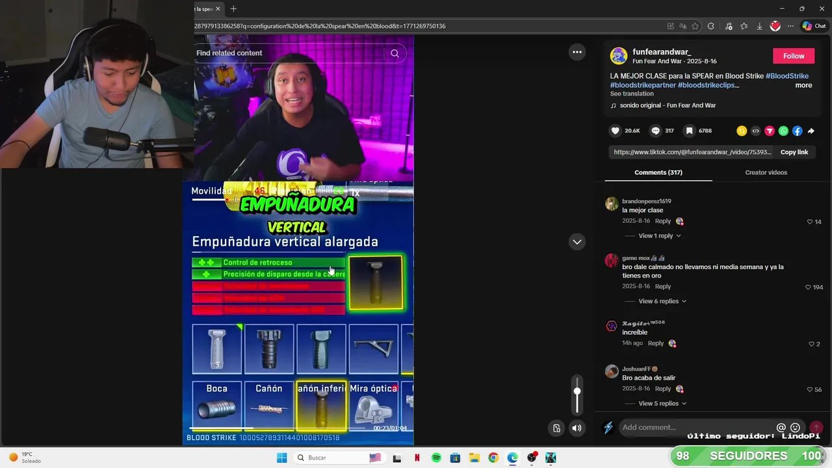Open Copilot Chat in Edge
The height and width of the screenshot is (468, 832).
(x=814, y=26)
